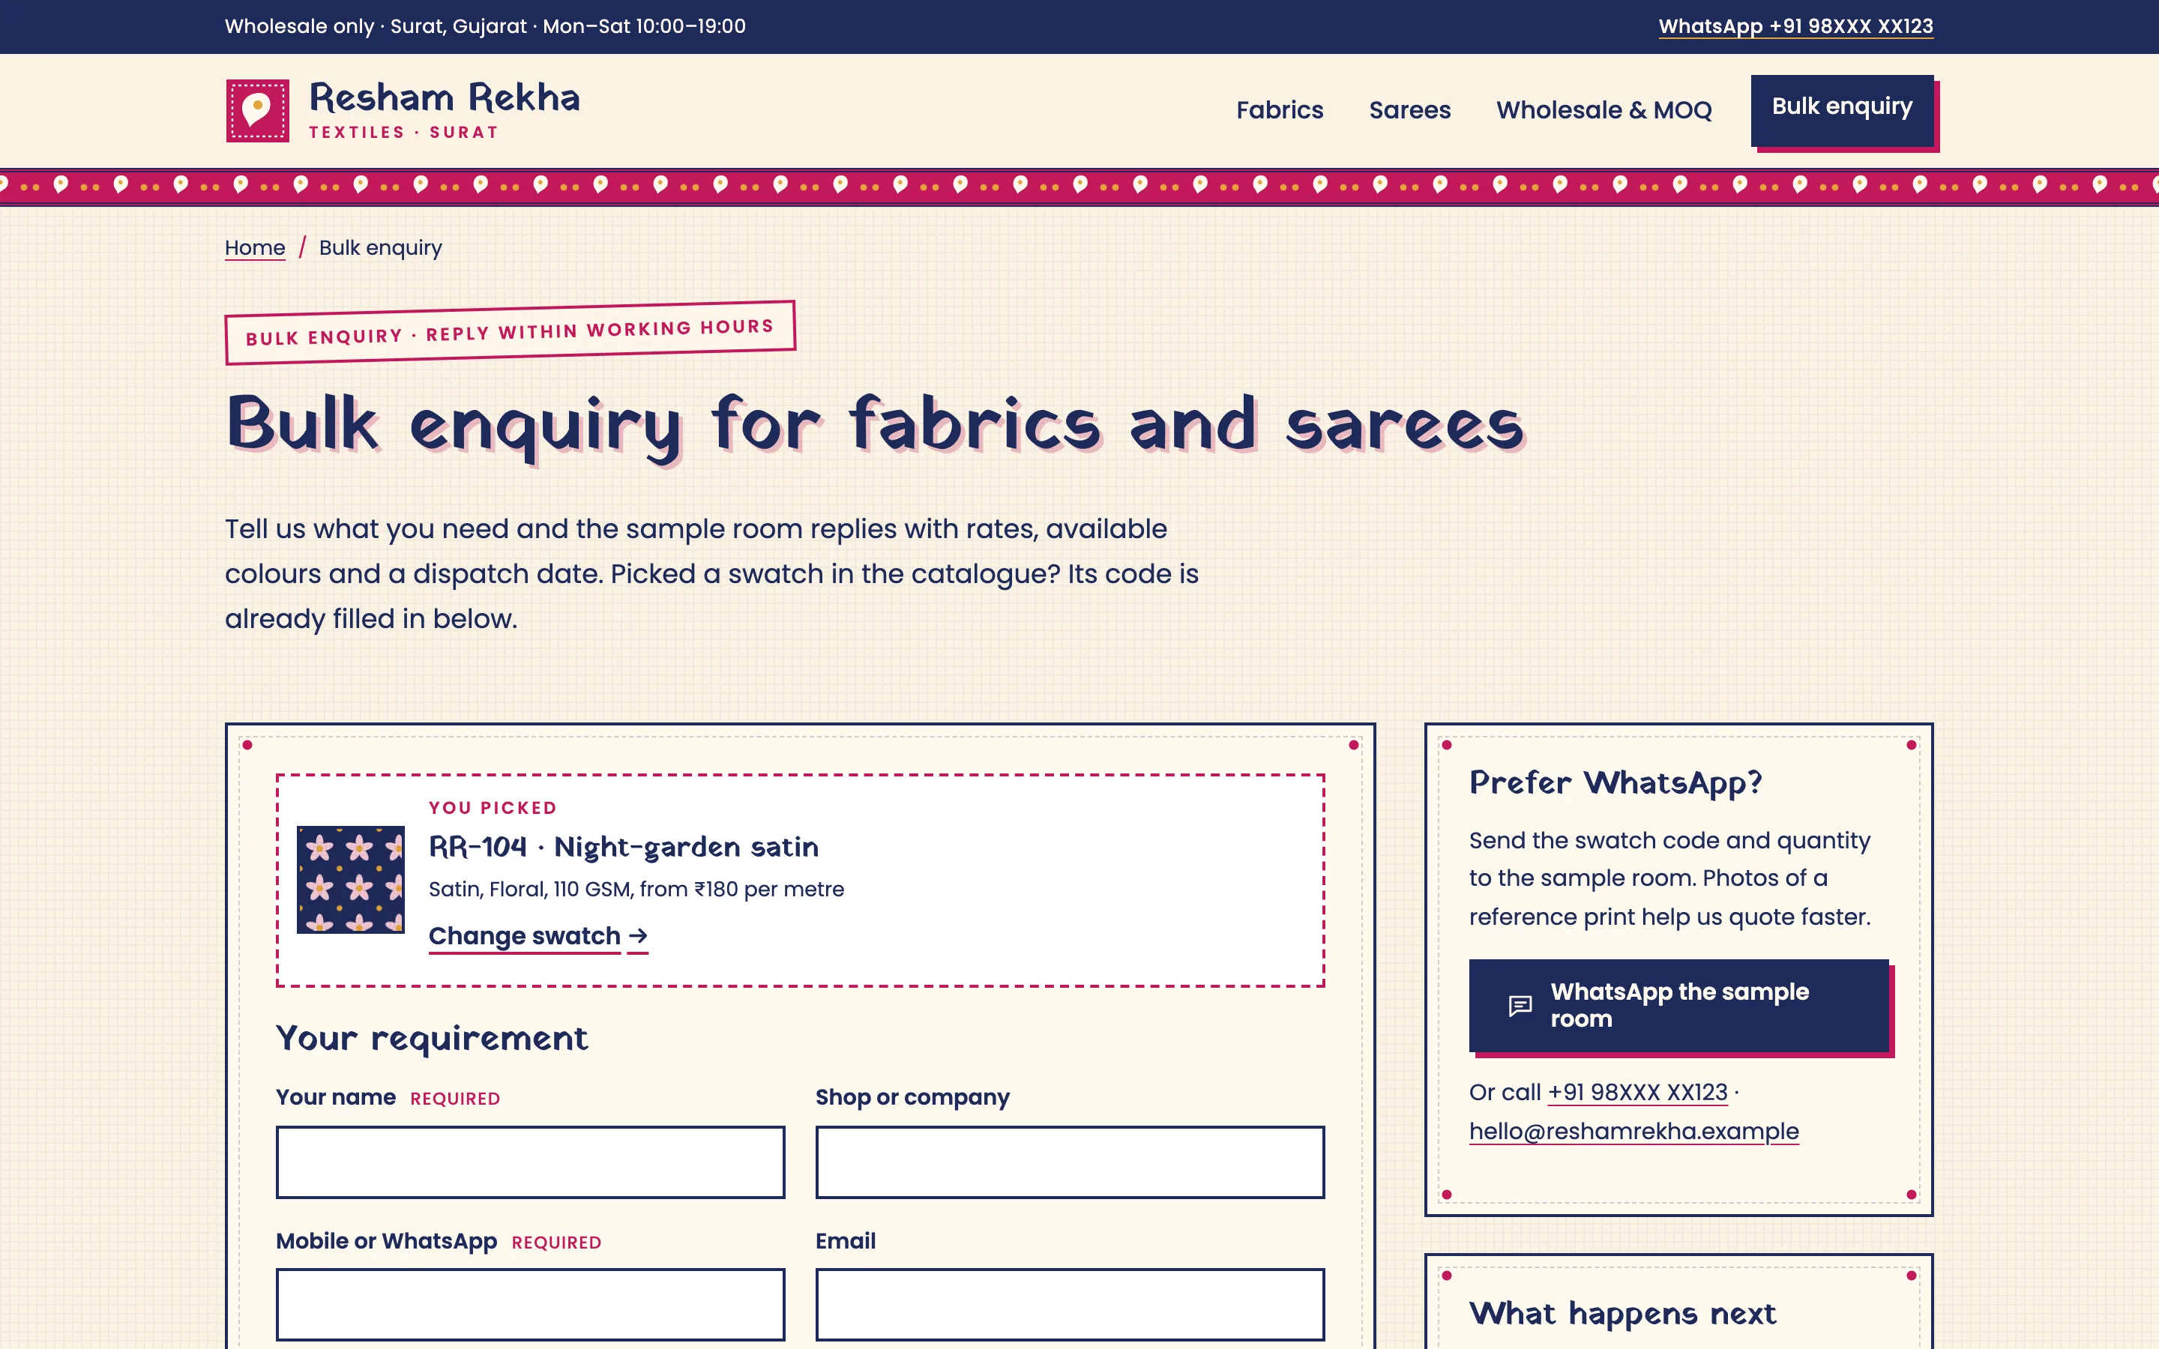Click the 'Prefer WhatsApp?' heading
2159x1349 pixels.
click(1616, 782)
